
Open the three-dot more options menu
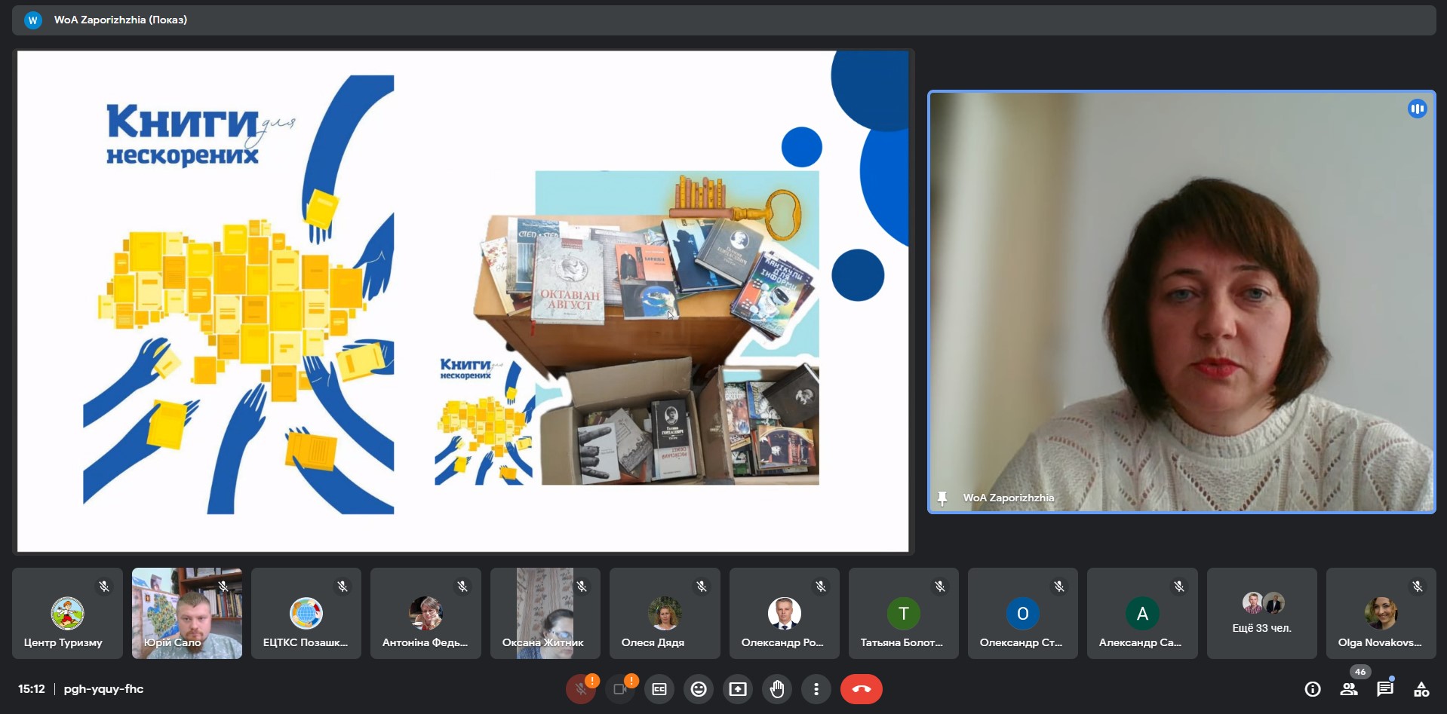816,689
